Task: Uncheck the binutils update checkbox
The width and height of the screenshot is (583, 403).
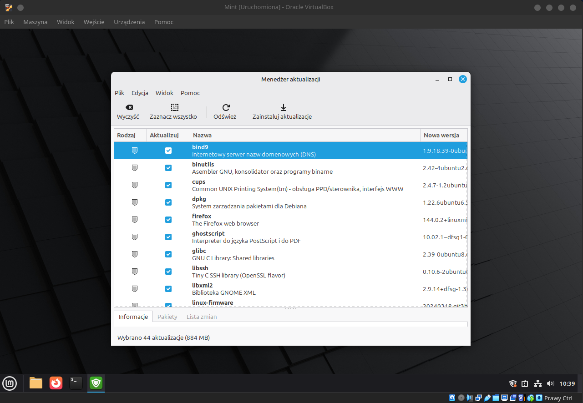Action: (x=168, y=168)
